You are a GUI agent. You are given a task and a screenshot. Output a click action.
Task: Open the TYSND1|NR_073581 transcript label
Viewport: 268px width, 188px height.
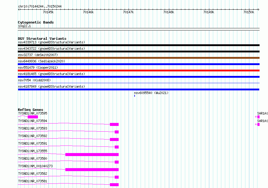pos(33,181)
